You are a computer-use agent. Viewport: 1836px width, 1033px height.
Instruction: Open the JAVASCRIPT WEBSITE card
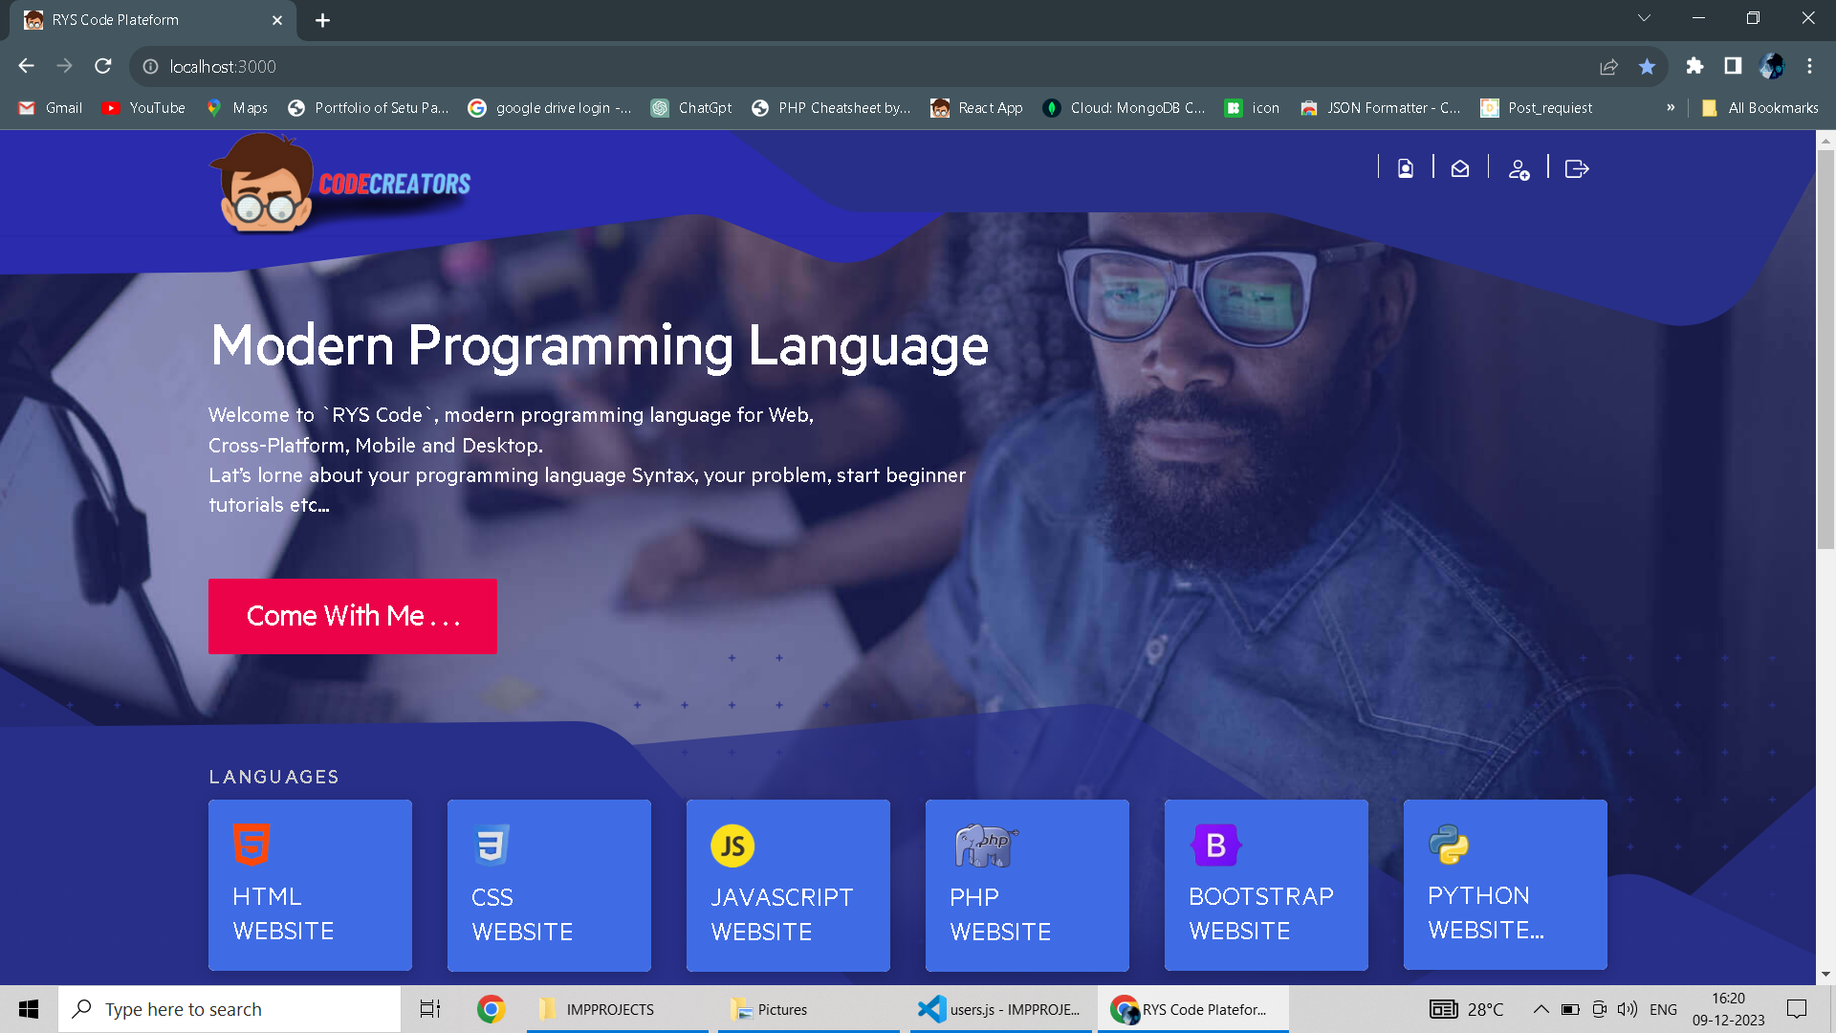click(788, 885)
